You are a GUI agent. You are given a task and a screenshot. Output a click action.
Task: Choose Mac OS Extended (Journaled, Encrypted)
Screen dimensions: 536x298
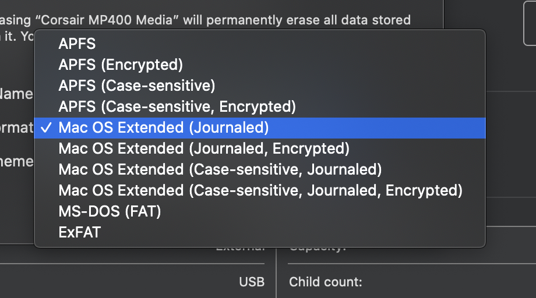204,148
